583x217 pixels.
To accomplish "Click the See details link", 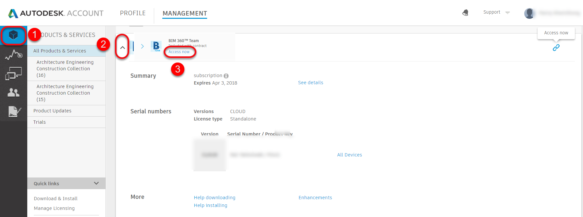I will click(311, 83).
